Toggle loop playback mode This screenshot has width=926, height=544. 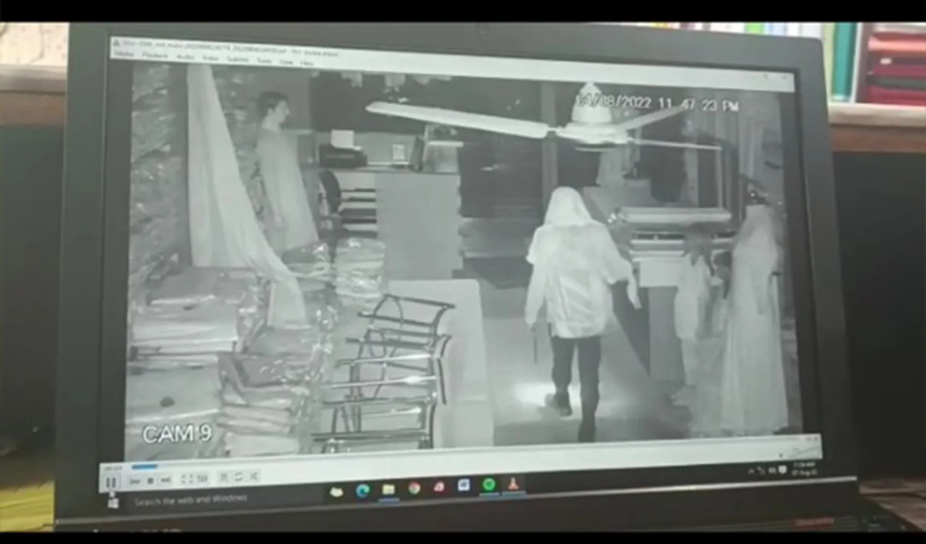click(x=239, y=477)
